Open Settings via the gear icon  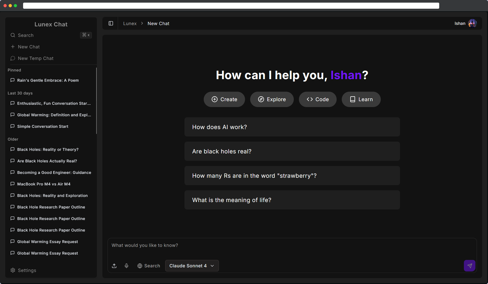click(13, 270)
